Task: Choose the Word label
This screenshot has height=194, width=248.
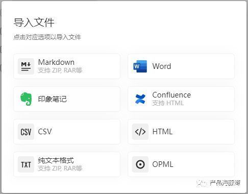Action: click(x=162, y=66)
